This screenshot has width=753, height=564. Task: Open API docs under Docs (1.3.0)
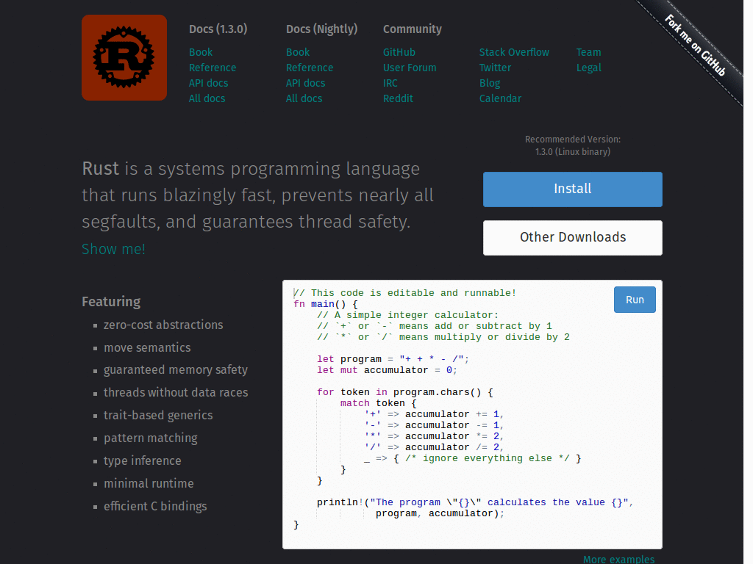tap(208, 83)
